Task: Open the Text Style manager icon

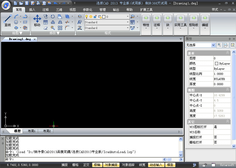Action: (80, 22)
